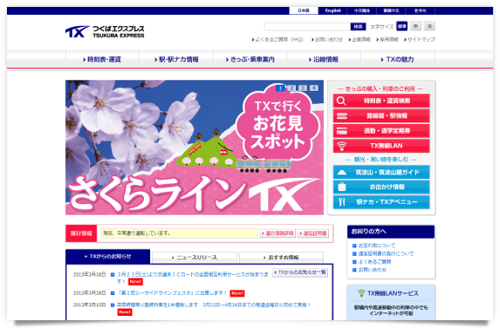Click the Wi-Fi icon on TX無線LAN
Image resolution: width=500 pixels, height=328 pixels.
[341, 146]
